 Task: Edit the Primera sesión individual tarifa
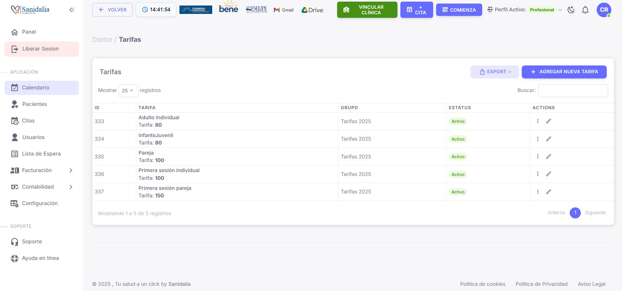click(x=549, y=174)
